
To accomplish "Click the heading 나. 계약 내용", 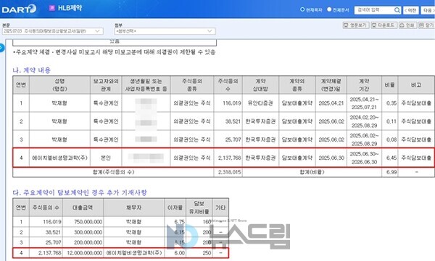I will point(32,70).
